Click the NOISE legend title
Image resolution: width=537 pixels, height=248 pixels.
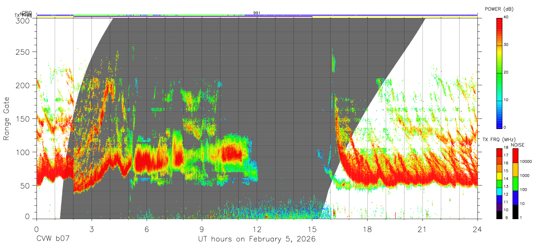(x=519, y=145)
